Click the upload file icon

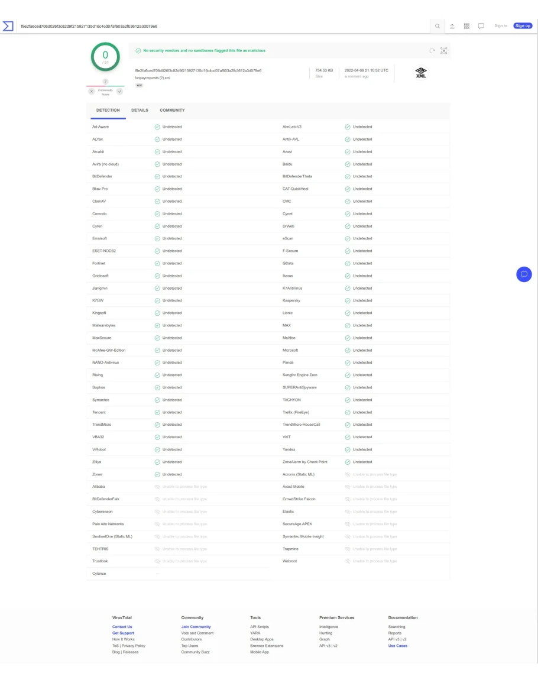452,26
